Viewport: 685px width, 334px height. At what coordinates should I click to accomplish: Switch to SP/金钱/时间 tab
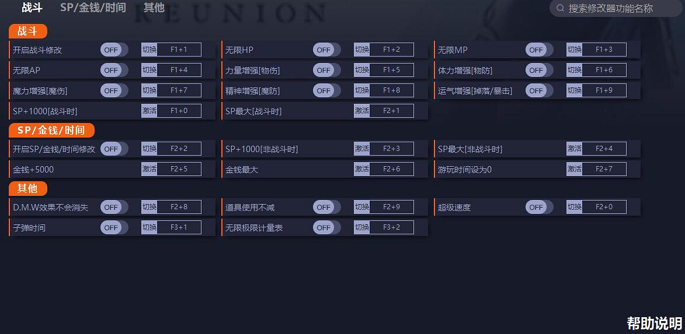pos(93,8)
